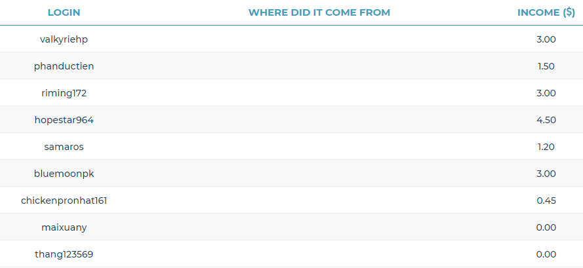Open the riming172 login entry
The height and width of the screenshot is (268, 583).
(64, 93)
